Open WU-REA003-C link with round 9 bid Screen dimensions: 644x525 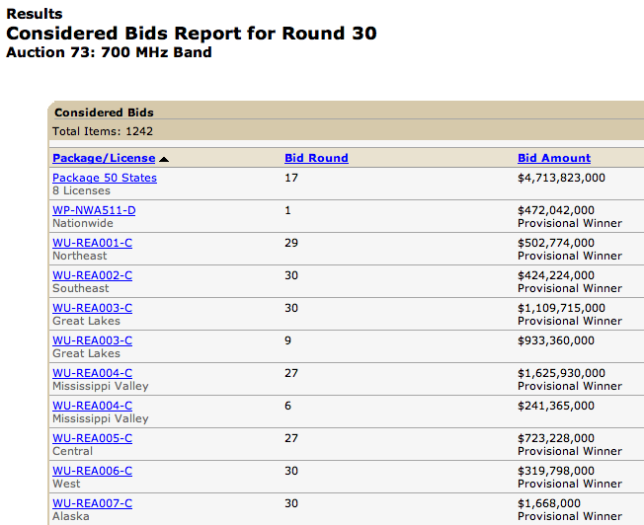[92, 340]
